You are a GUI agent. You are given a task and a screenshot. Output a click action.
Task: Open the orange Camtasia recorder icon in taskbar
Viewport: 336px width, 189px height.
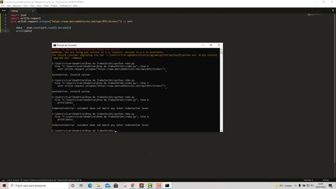click(159, 185)
